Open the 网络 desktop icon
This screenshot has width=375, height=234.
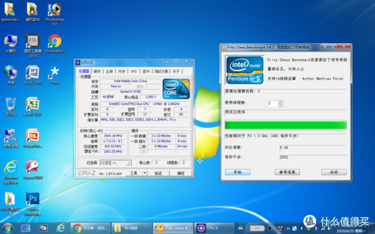tap(10, 75)
